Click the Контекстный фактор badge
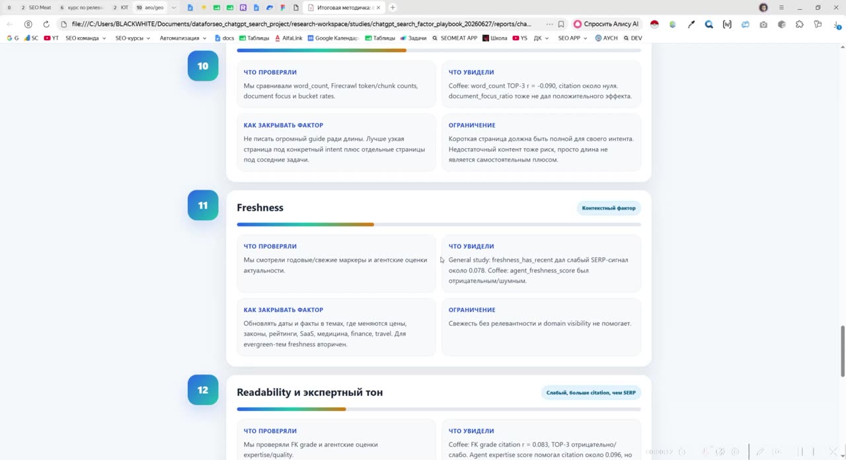This screenshot has width=846, height=460. pos(609,208)
